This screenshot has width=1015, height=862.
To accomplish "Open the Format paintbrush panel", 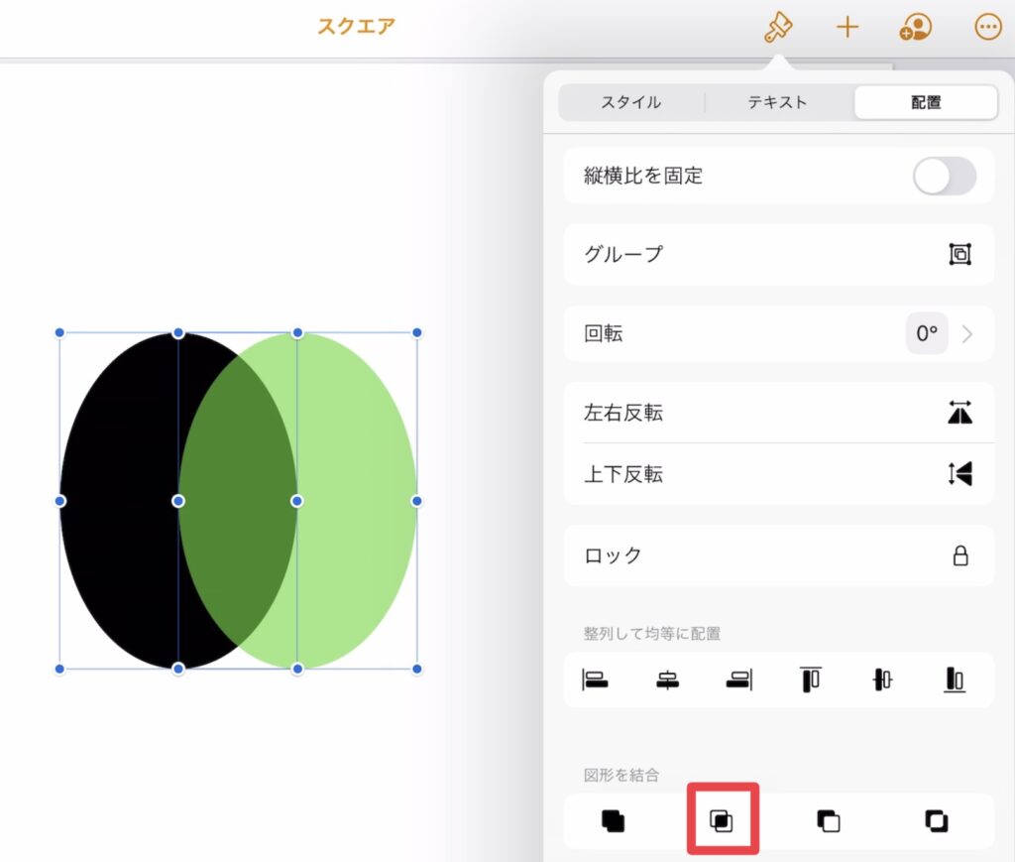I will pyautogui.click(x=777, y=27).
